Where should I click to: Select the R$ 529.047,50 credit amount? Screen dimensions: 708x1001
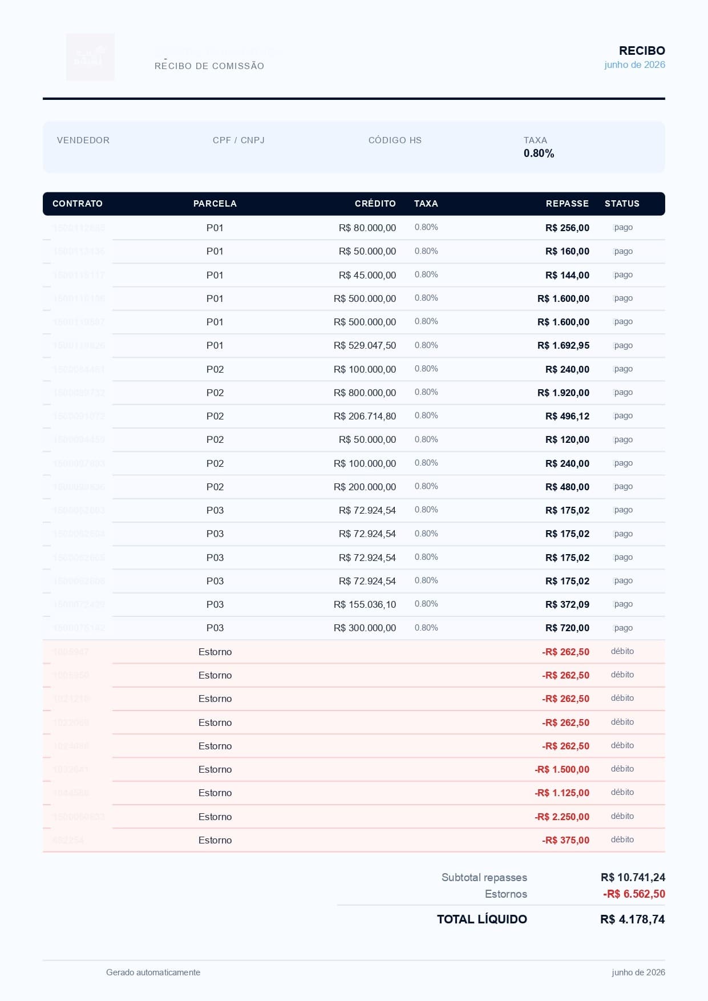(365, 346)
